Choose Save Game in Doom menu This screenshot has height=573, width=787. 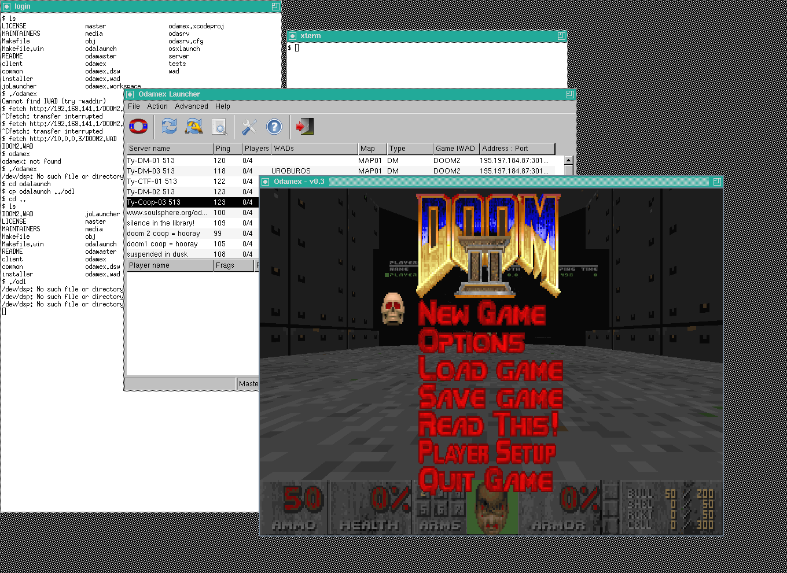point(491,397)
